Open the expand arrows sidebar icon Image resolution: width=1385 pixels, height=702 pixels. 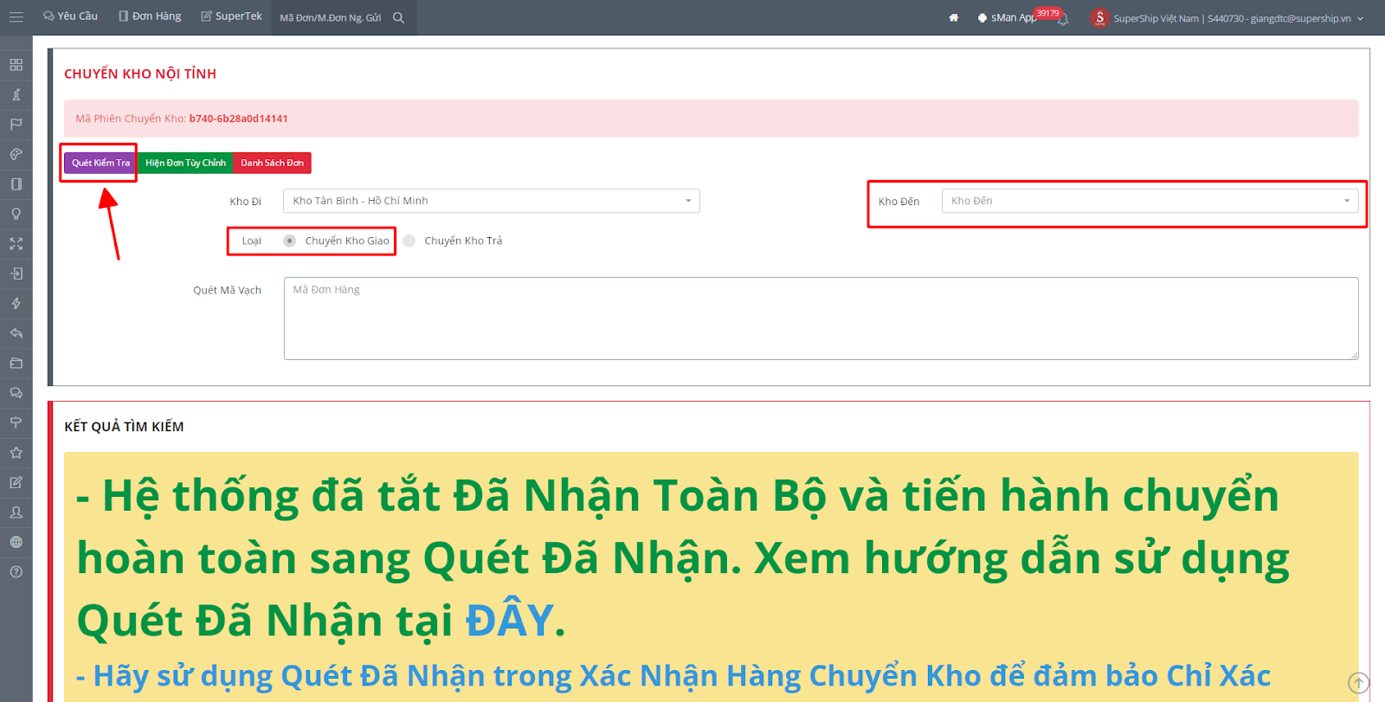click(x=16, y=244)
